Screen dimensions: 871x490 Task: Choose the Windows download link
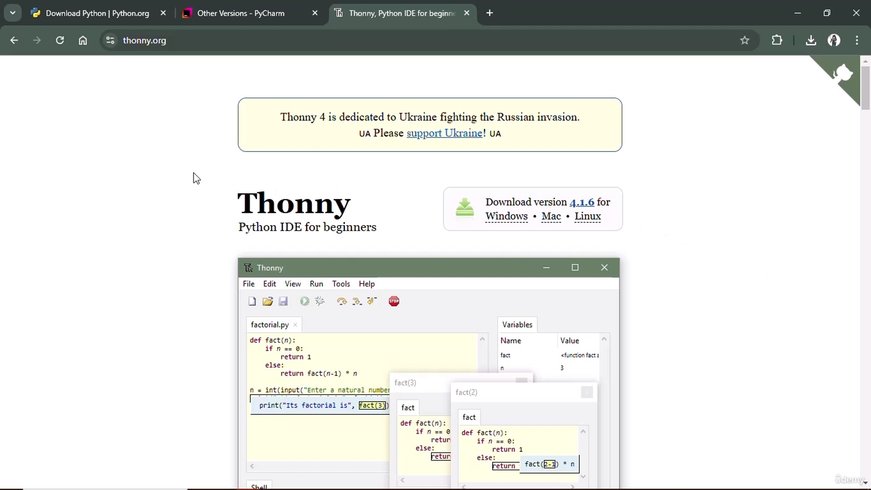tap(506, 216)
